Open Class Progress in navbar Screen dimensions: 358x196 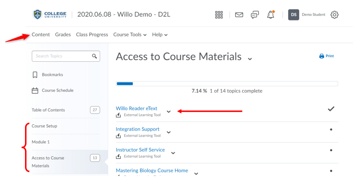click(x=92, y=35)
